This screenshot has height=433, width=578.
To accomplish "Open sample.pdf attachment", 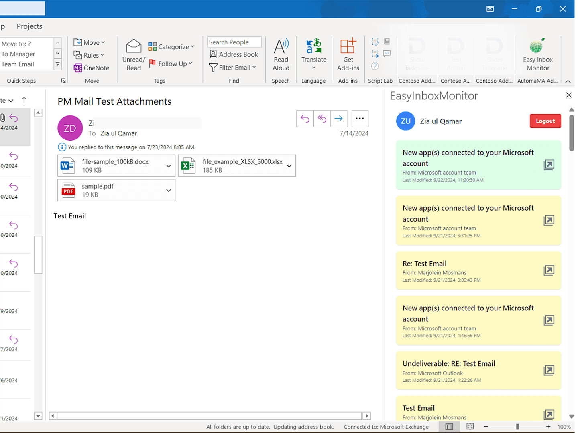I will (110, 190).
